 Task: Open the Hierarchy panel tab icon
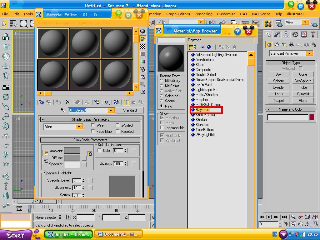(x=286, y=34)
